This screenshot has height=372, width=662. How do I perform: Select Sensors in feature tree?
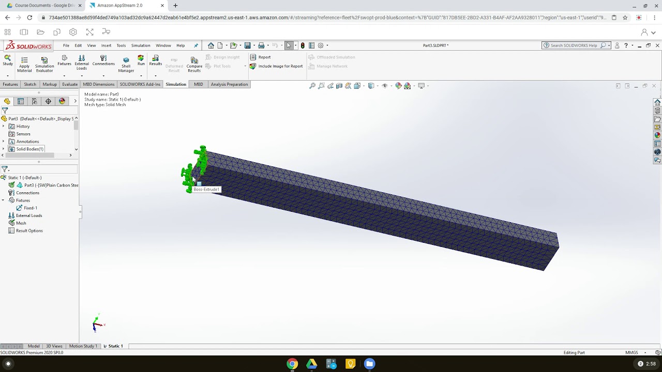point(20,134)
